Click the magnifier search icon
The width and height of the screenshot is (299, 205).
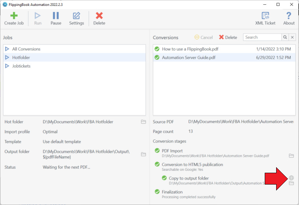[x=285, y=37]
